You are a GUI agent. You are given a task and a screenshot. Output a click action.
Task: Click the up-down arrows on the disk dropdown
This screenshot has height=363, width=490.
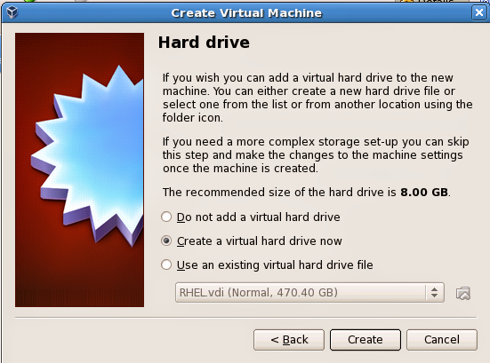pos(434,293)
